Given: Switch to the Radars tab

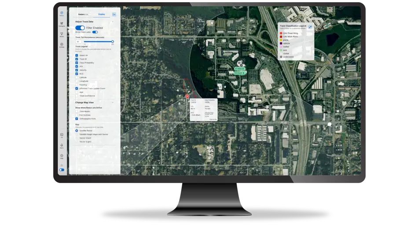Looking at the screenshot, I should [x=82, y=14].
